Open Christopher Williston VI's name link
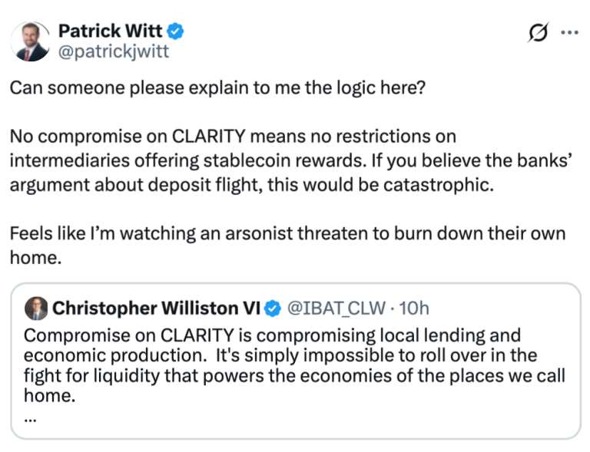 (157, 308)
